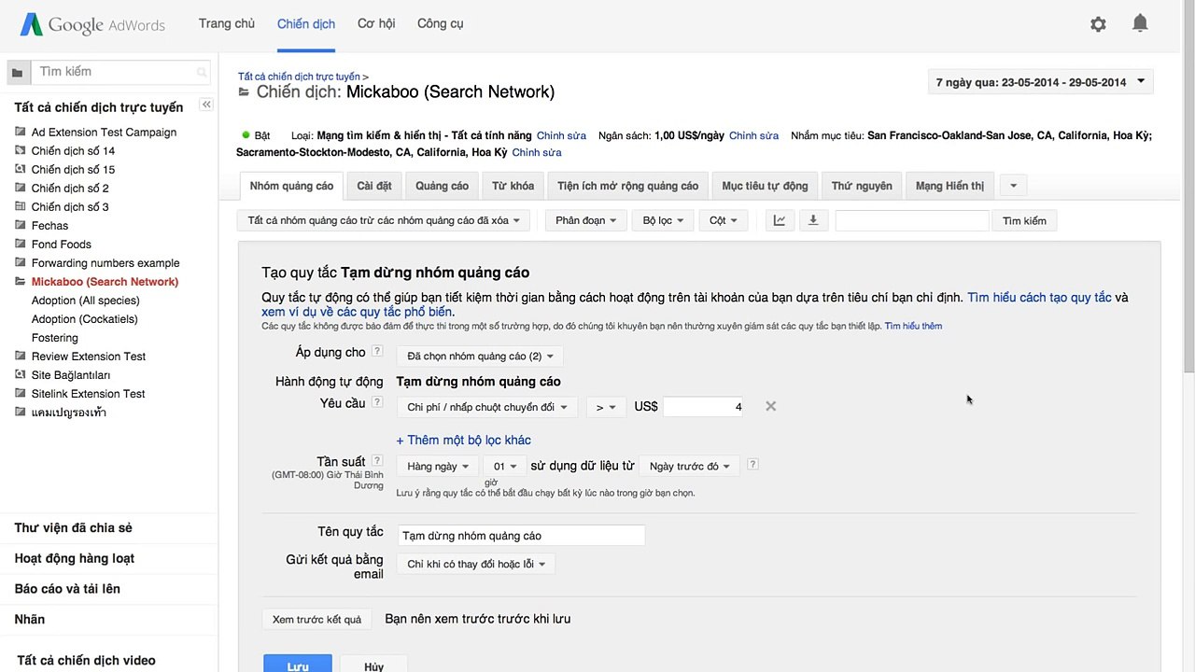The width and height of the screenshot is (1195, 672).
Task: Open help for Yêu cầu
Action: pyautogui.click(x=377, y=401)
